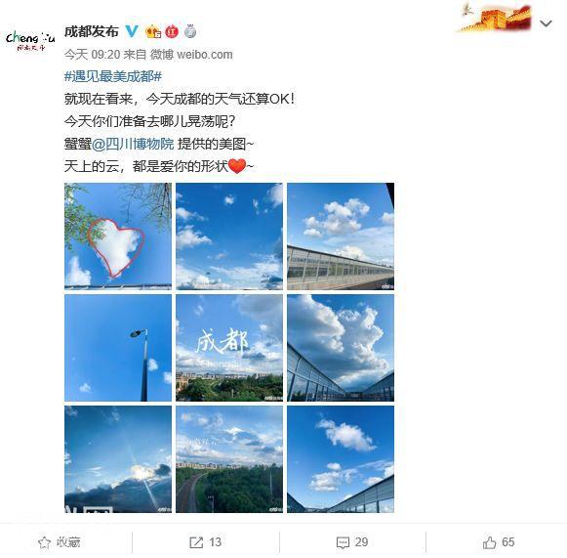
Task: Expand the post options chevron dropdown
Action: pos(546,23)
